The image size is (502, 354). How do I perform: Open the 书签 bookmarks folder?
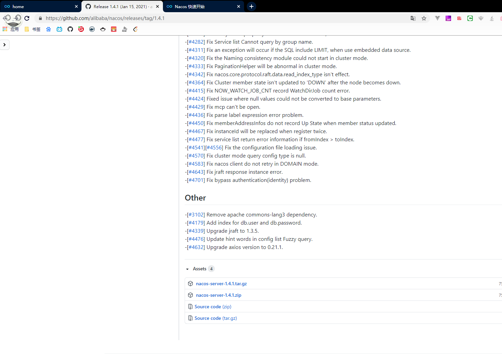(33, 29)
